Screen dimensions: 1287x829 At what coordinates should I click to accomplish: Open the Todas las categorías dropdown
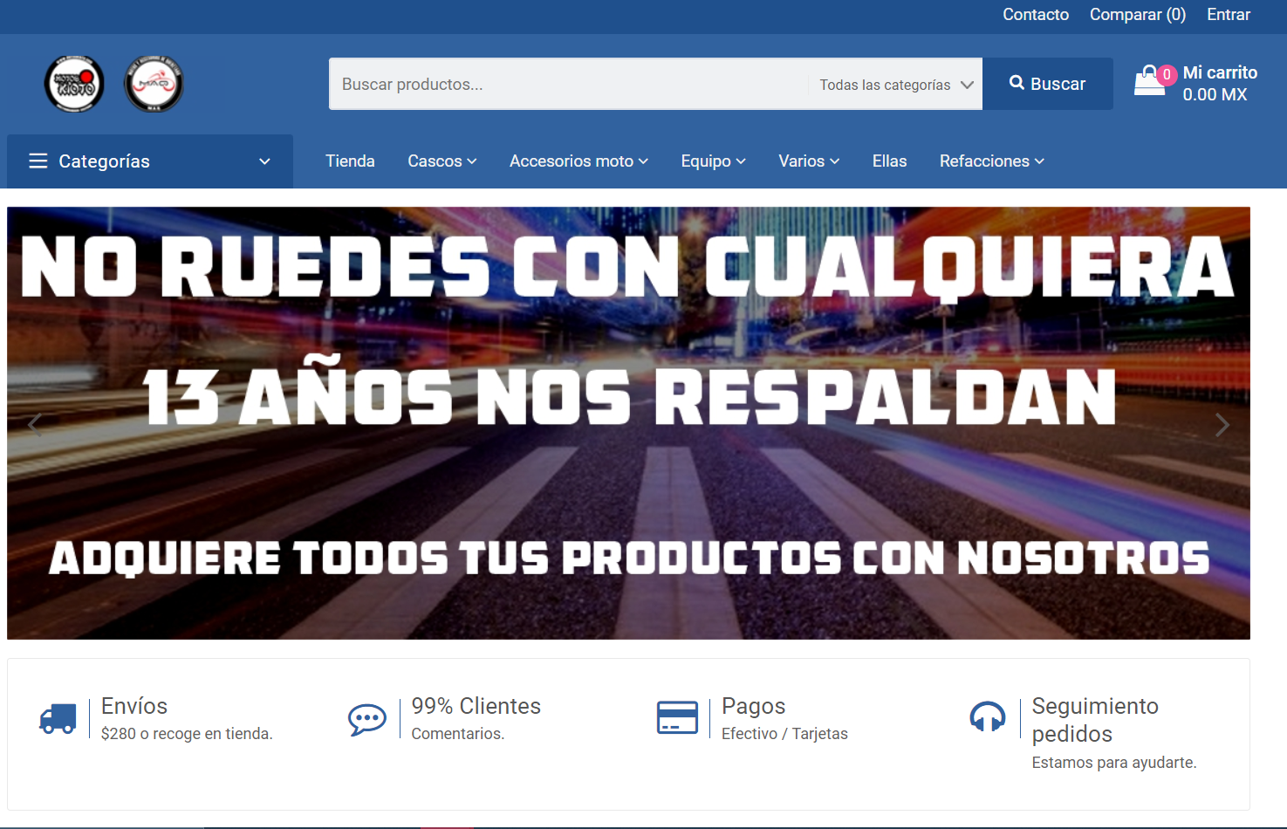(896, 85)
